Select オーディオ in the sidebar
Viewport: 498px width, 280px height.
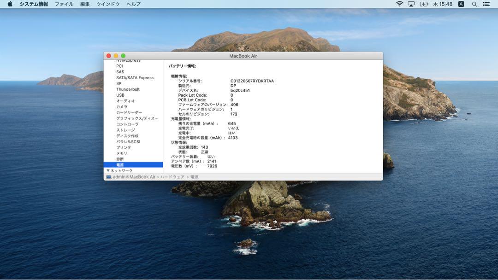point(125,101)
